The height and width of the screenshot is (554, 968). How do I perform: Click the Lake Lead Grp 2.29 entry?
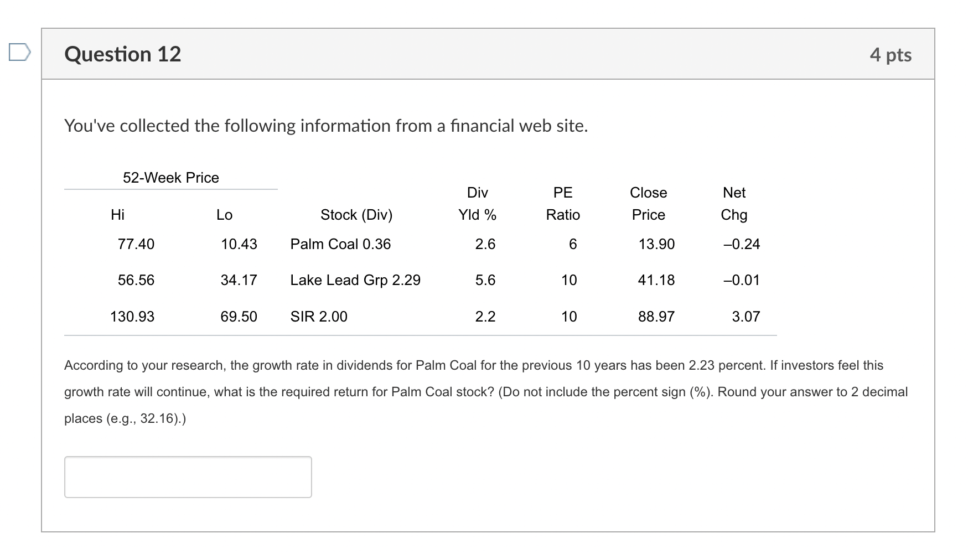[x=356, y=280]
